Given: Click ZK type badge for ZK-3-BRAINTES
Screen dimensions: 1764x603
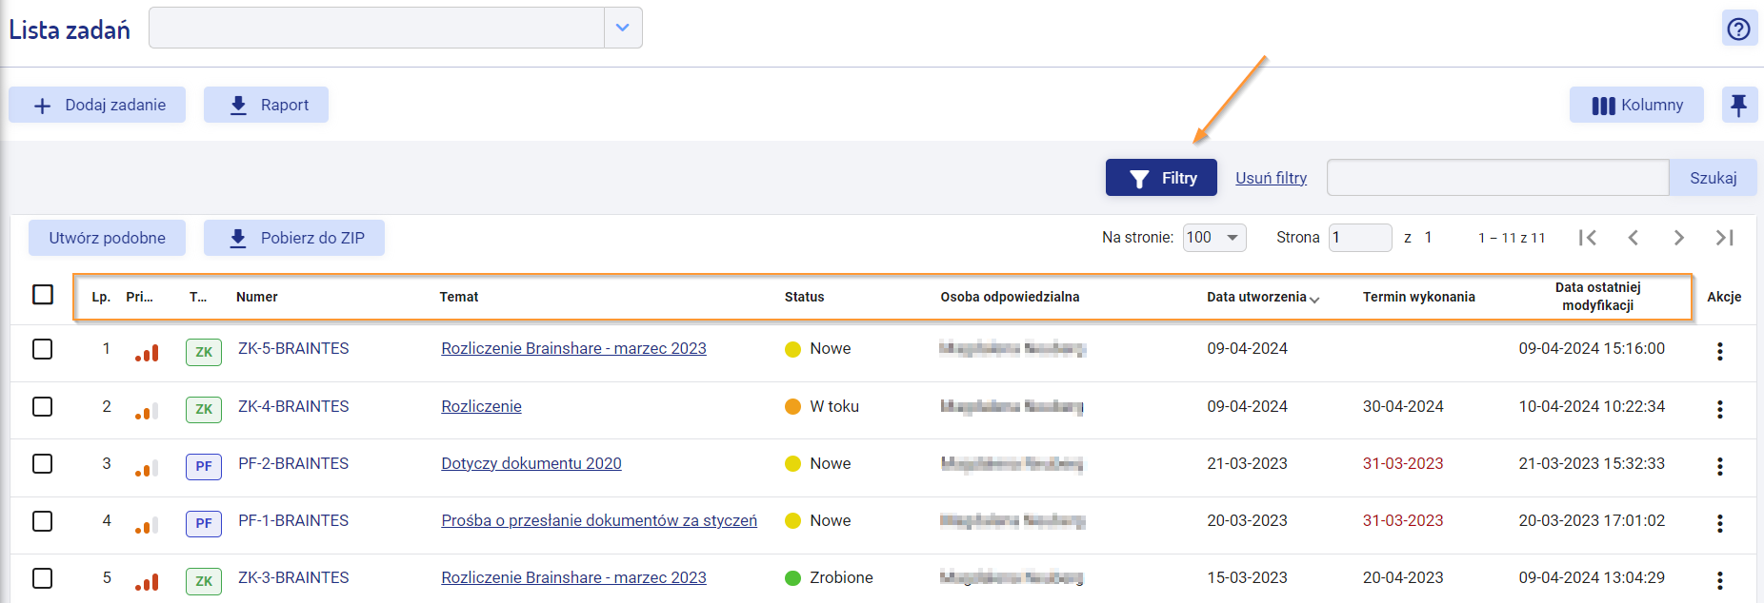Looking at the screenshot, I should click(204, 580).
